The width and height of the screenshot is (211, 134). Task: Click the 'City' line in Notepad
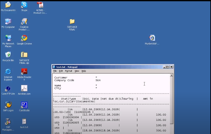coord(58,88)
